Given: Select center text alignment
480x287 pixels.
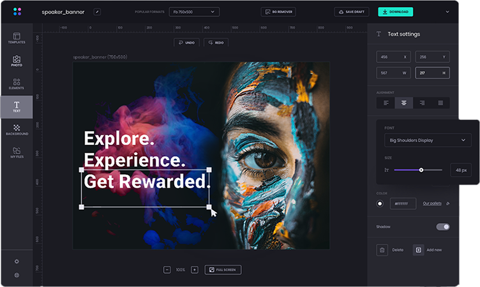Looking at the screenshot, I should (x=404, y=103).
